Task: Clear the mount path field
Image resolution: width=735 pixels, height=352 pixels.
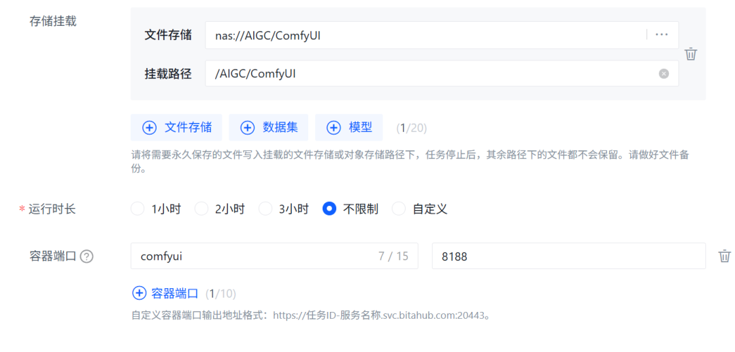Action: click(664, 73)
